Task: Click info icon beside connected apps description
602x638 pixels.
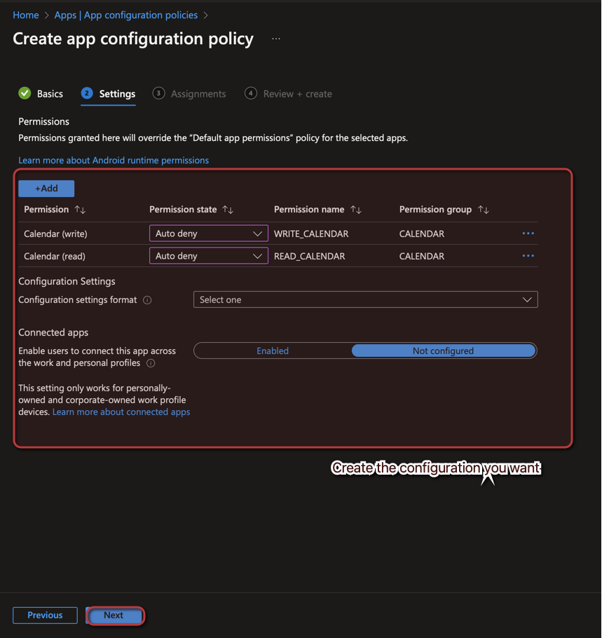Action: point(151,363)
